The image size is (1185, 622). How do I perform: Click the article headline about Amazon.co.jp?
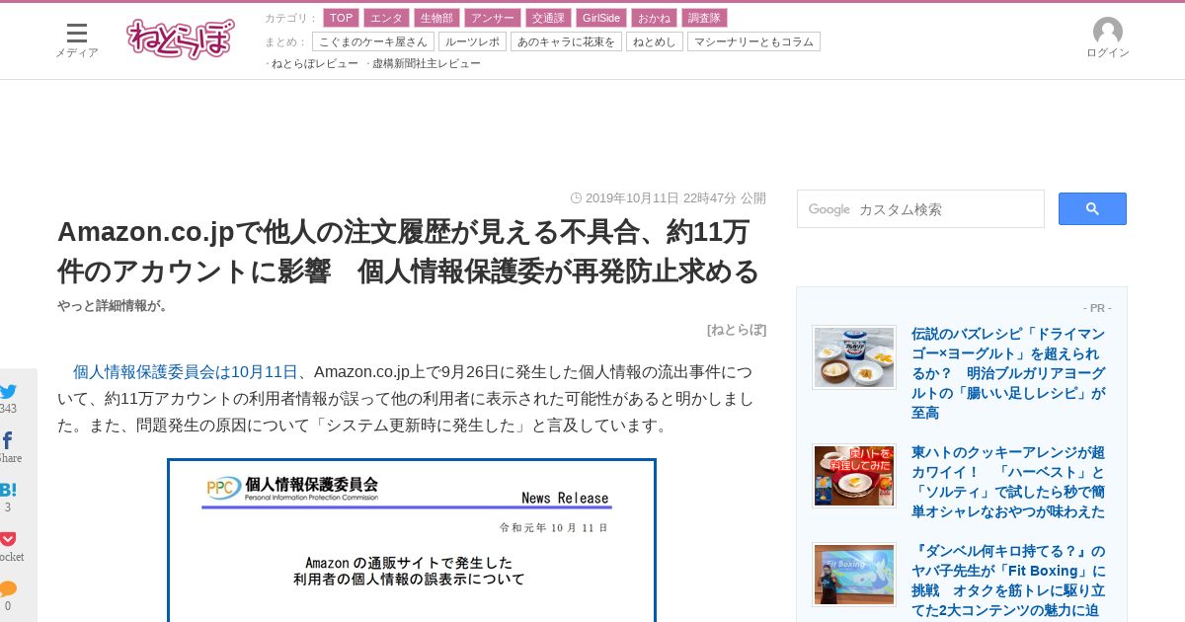pyautogui.click(x=409, y=251)
